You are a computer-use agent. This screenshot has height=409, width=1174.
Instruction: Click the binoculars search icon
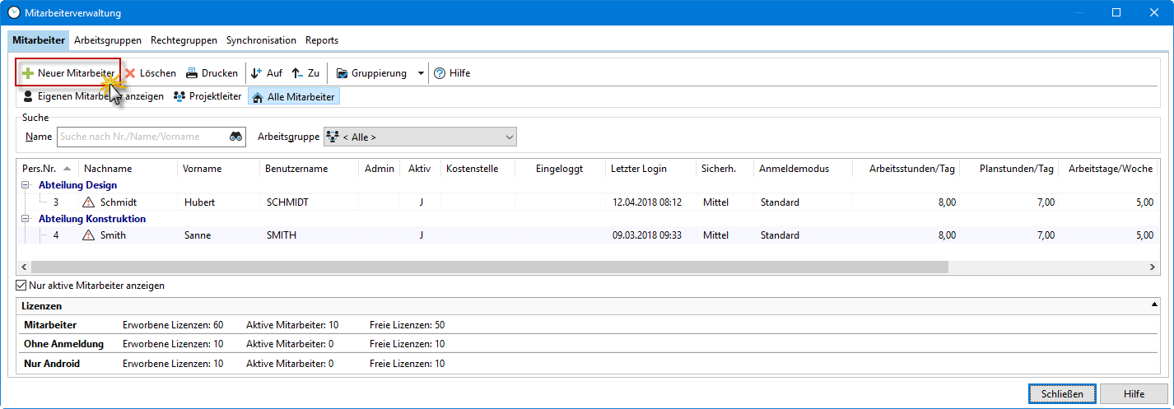pos(236,137)
